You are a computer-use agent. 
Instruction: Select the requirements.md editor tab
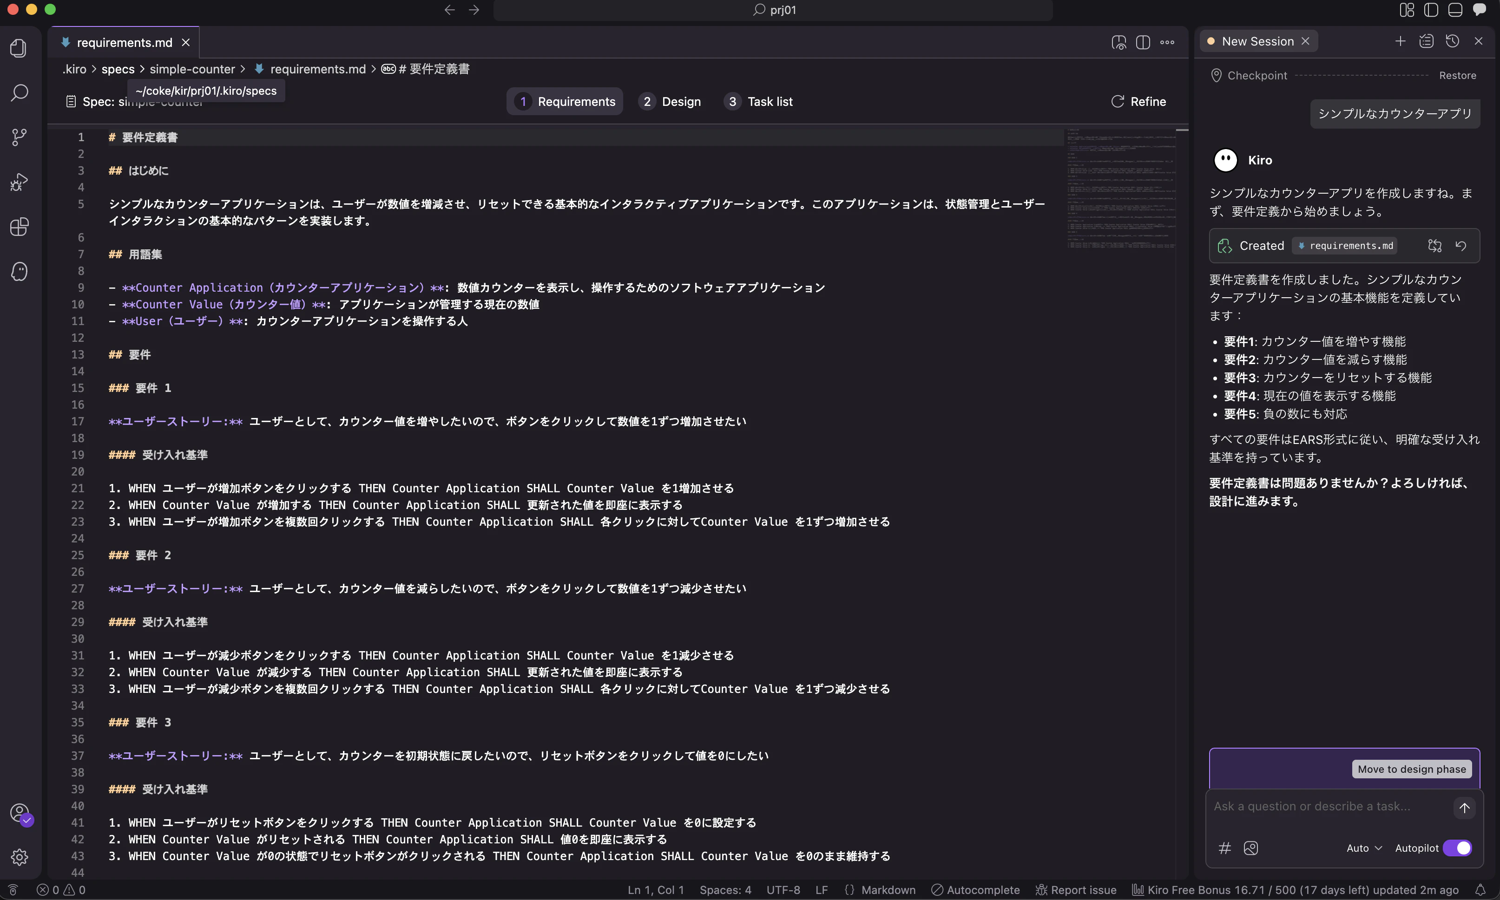point(125,42)
